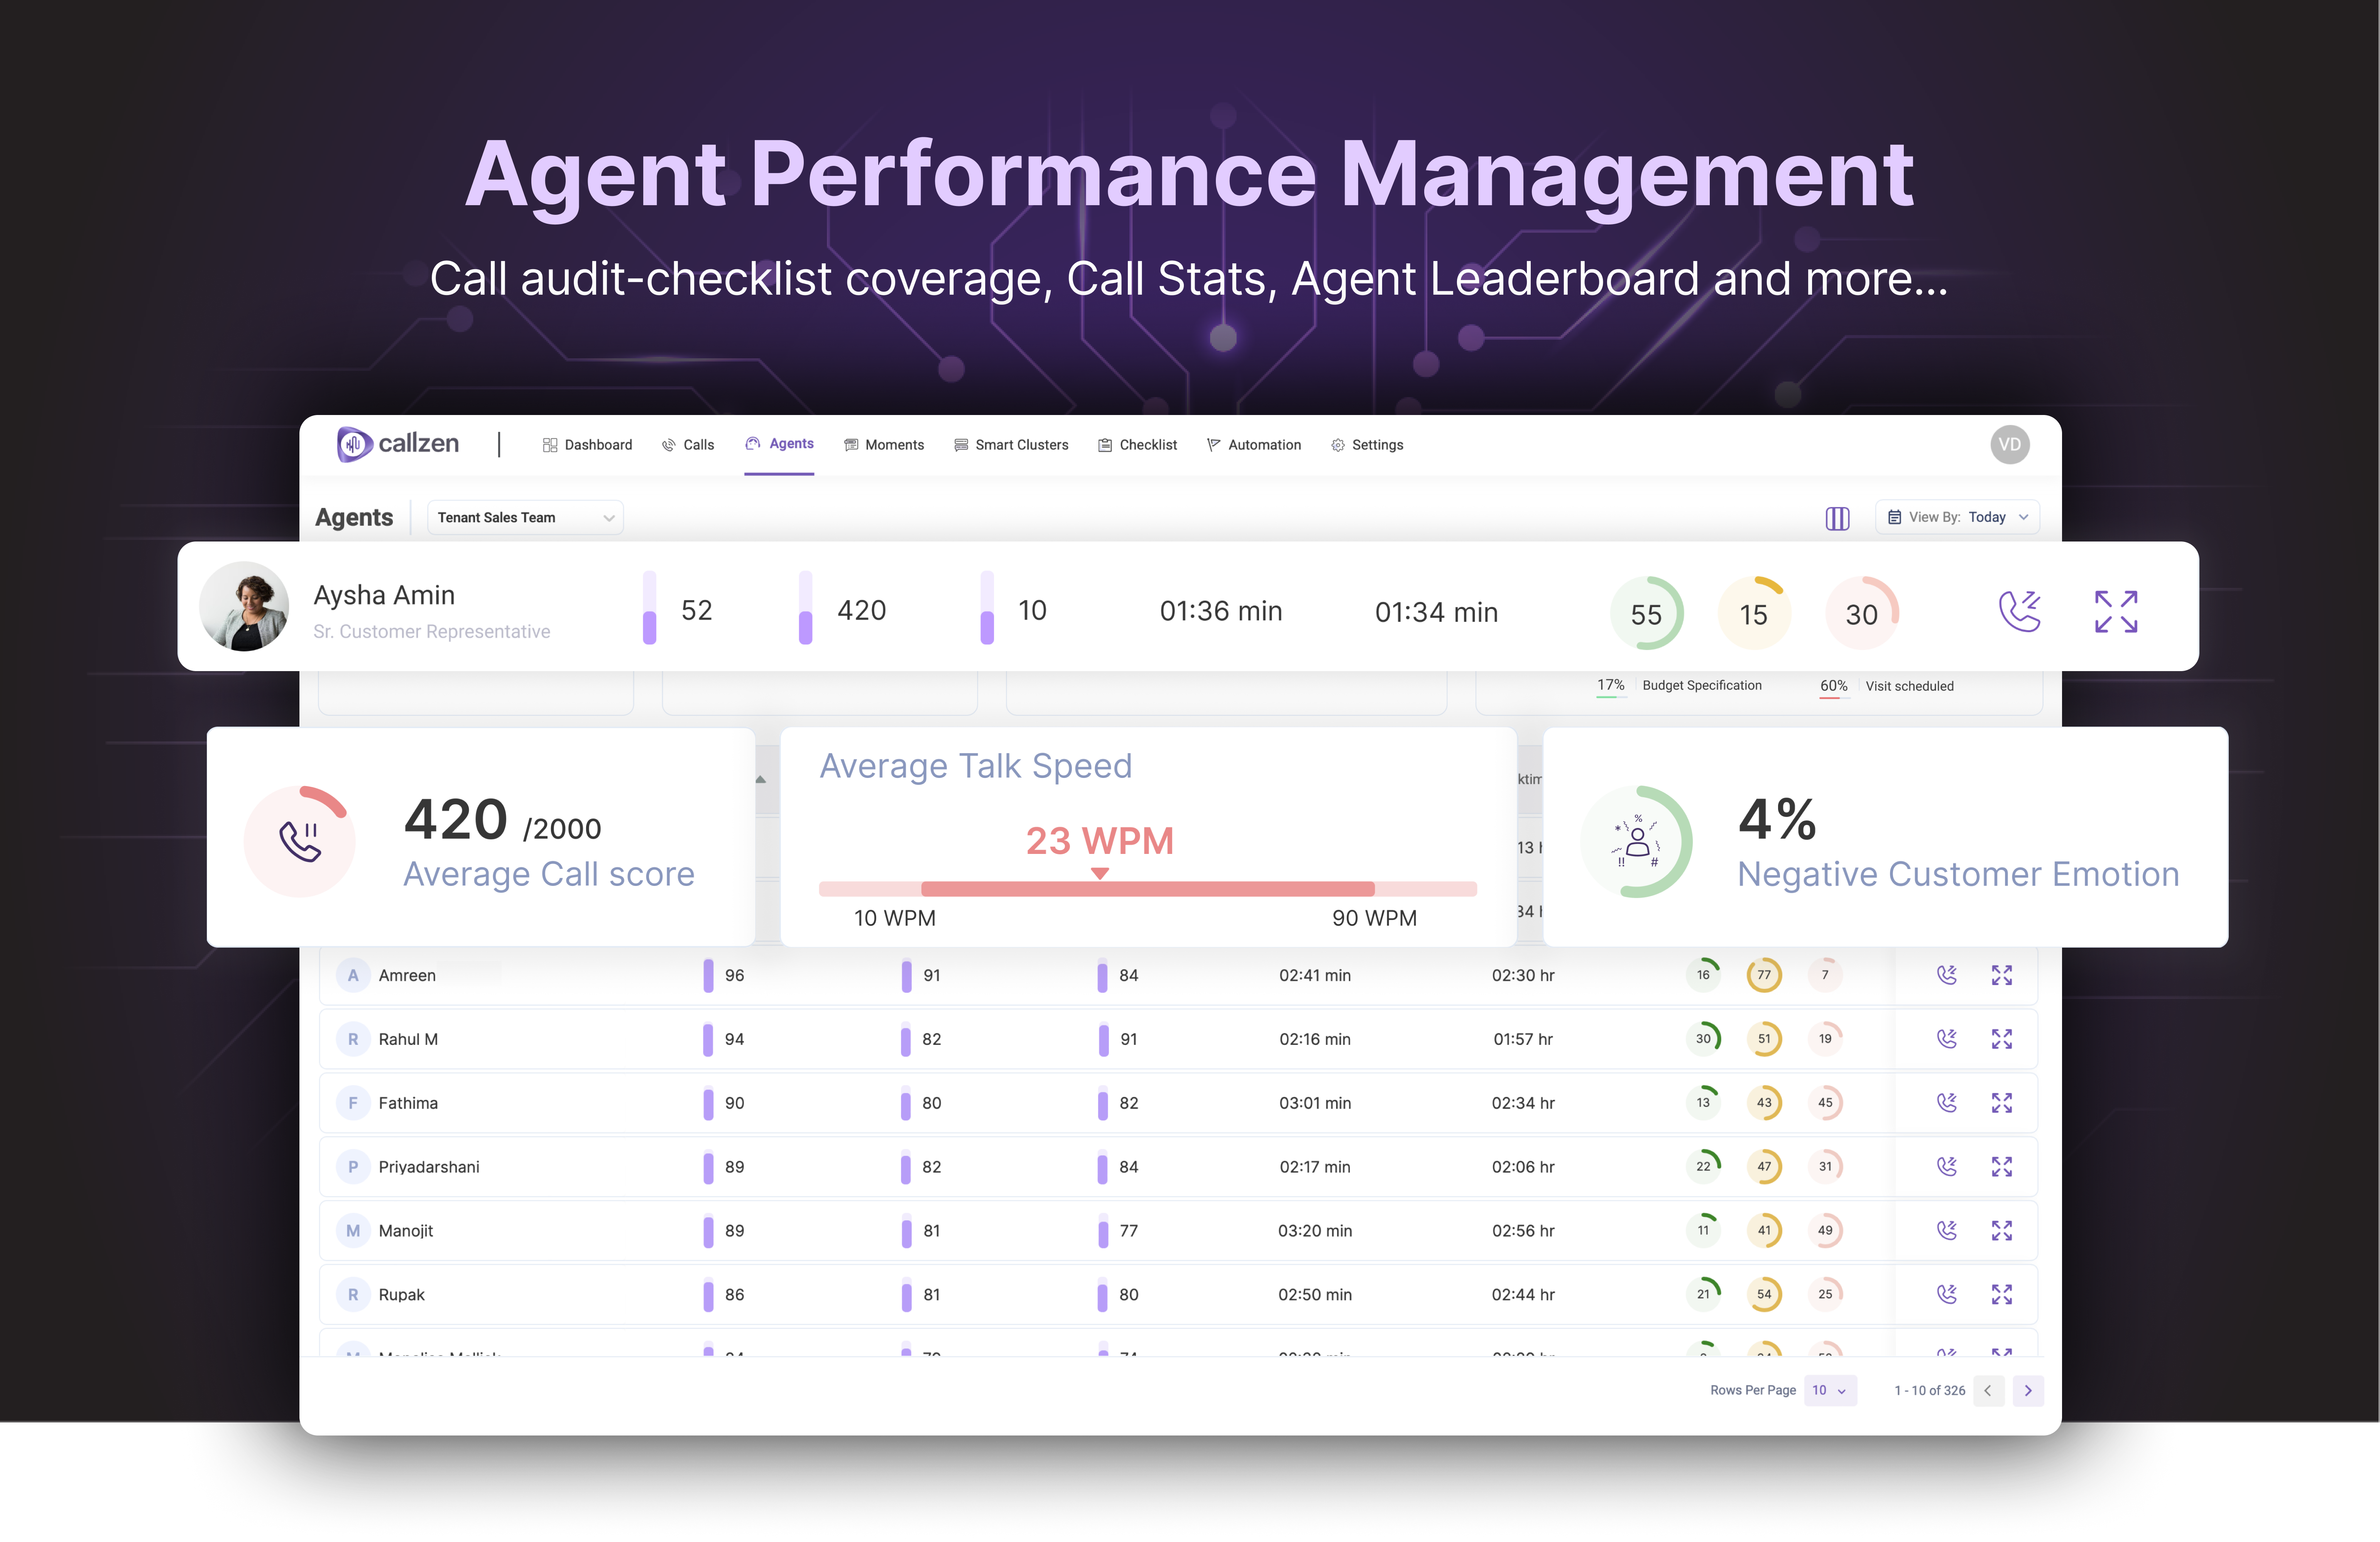Click the Average Talk Speed bar
Viewport: 2380px width, 1542px height.
pos(1147,889)
